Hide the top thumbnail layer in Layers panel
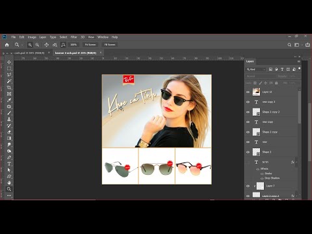 pyautogui.click(x=248, y=92)
